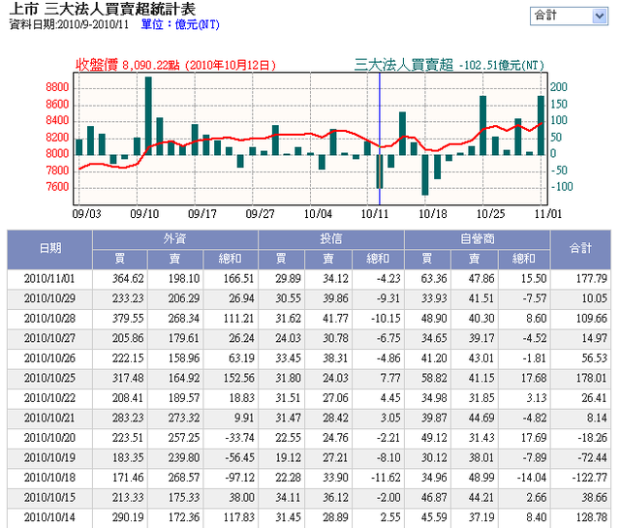The width and height of the screenshot is (620, 528).
Task: Click the 三大法人買賣超 -102.51億元 label
Action: (449, 65)
